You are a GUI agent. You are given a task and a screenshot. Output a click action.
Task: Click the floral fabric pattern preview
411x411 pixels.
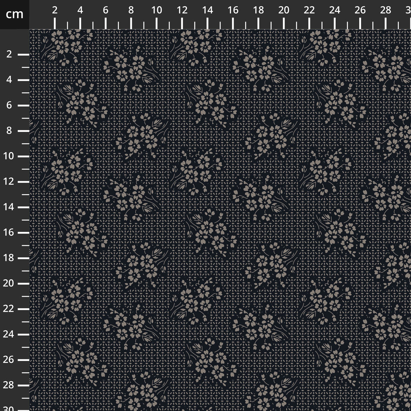(x=220, y=220)
